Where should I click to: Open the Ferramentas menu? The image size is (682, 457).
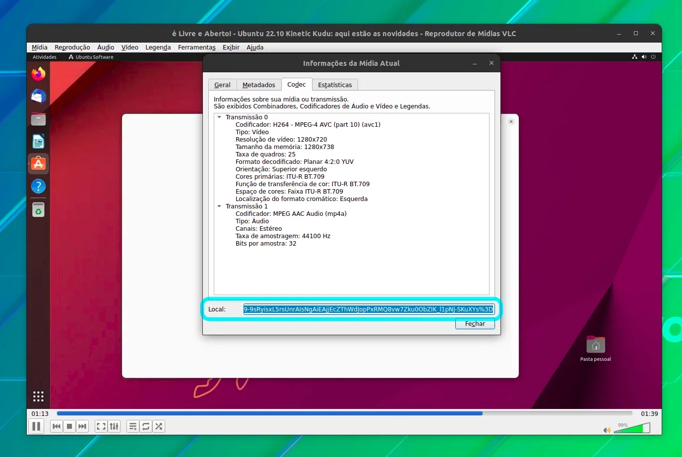[197, 48]
